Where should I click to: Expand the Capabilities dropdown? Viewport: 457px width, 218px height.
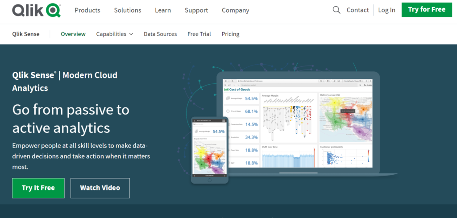[x=115, y=34]
